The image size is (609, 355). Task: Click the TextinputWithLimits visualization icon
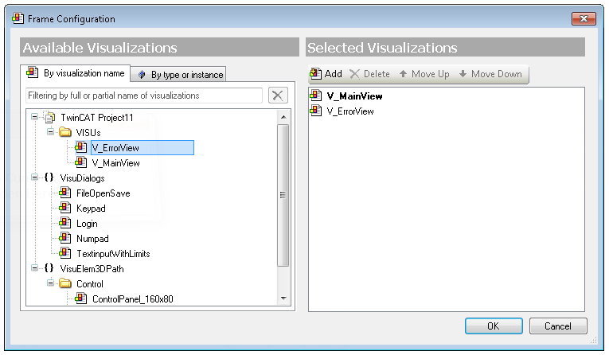pos(64,253)
